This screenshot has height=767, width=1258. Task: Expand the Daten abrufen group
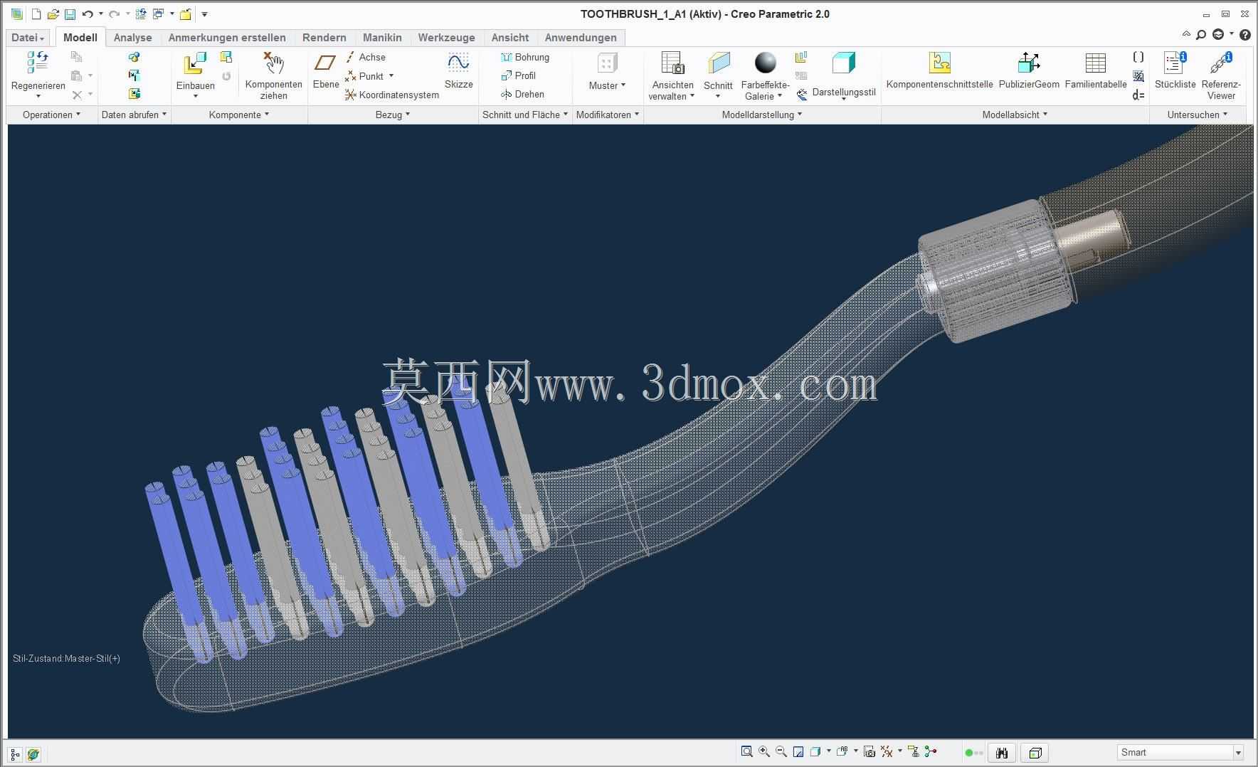pyautogui.click(x=134, y=115)
